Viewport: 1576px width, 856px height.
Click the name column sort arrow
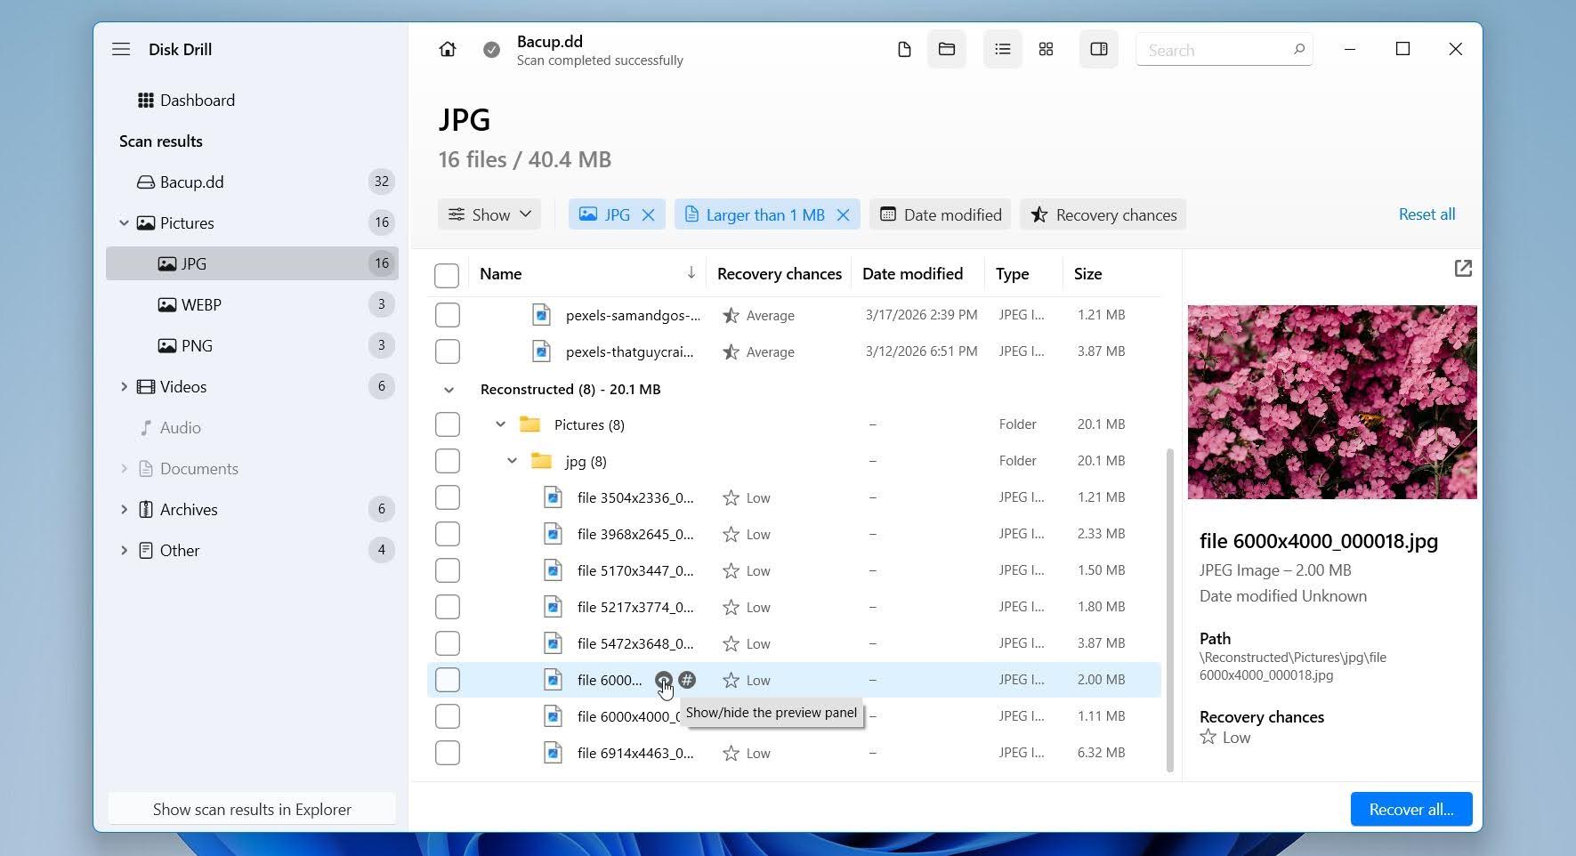click(x=691, y=273)
